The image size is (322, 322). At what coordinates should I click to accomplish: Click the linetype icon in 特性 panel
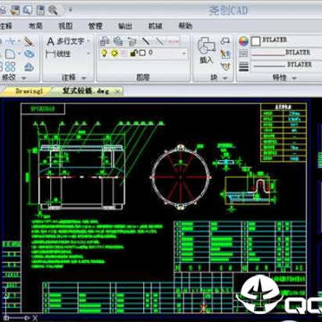pos(243,54)
